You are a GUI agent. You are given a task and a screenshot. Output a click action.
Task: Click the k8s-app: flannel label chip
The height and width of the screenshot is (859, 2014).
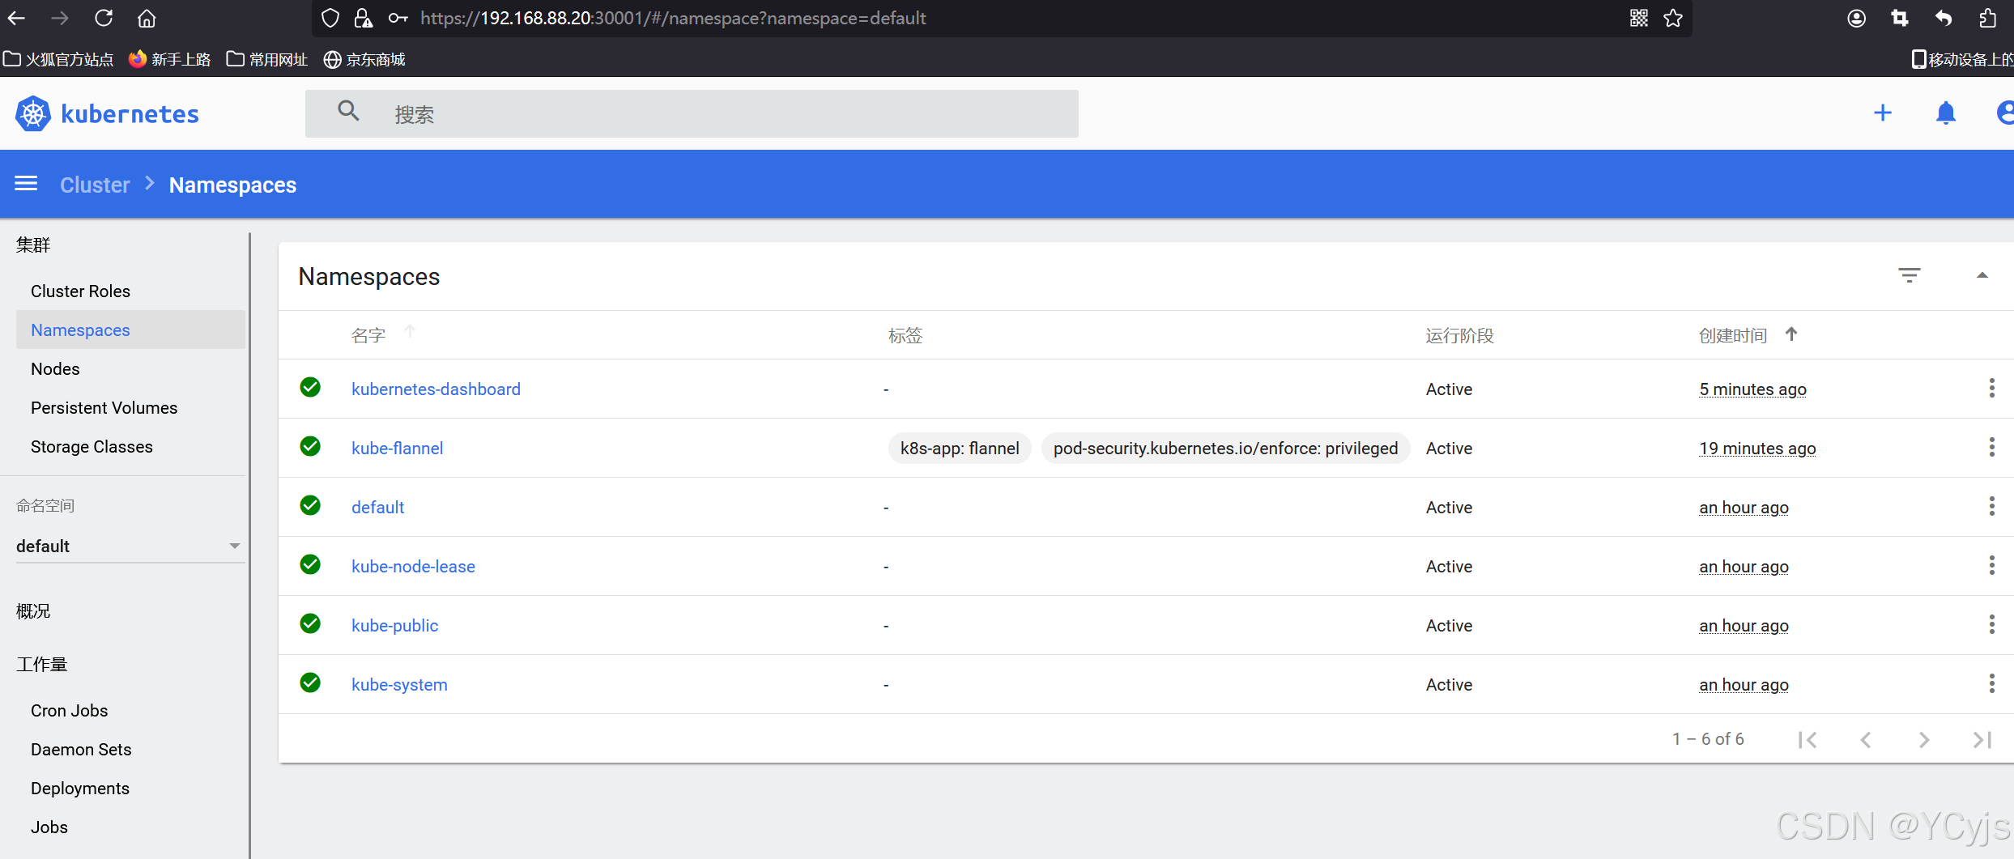pyautogui.click(x=960, y=448)
